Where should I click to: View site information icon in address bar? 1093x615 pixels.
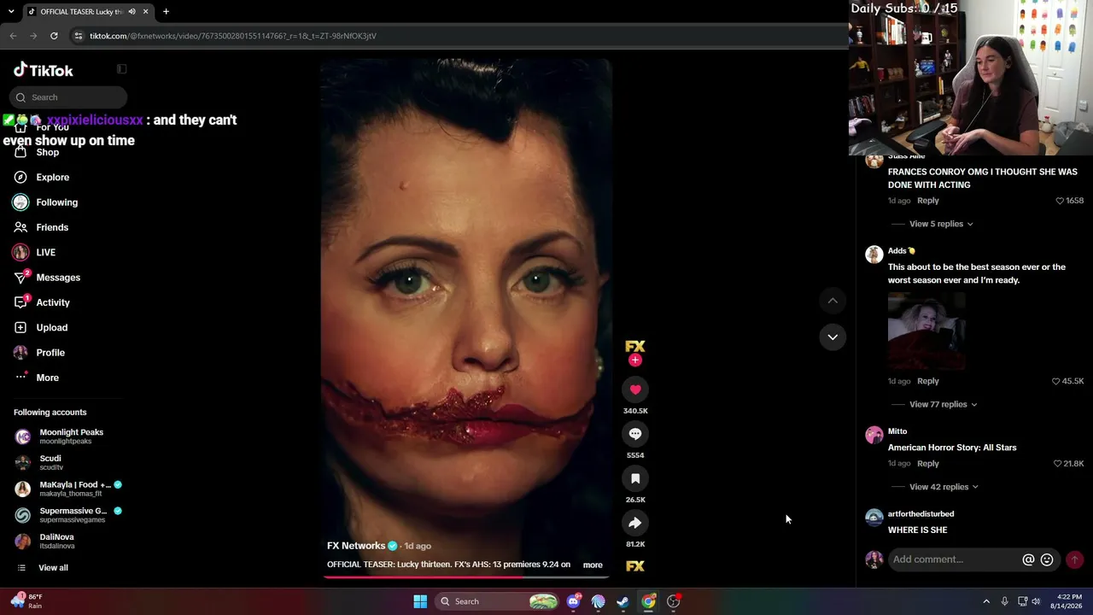[x=79, y=36]
